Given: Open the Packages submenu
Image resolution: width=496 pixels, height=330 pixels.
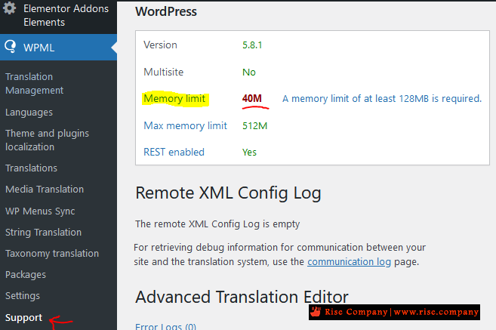Looking at the screenshot, I should [26, 275].
